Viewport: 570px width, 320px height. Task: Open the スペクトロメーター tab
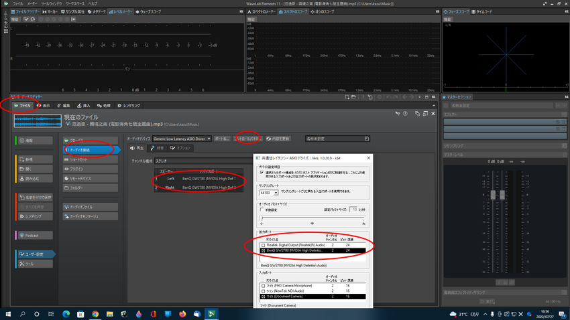(262, 11)
